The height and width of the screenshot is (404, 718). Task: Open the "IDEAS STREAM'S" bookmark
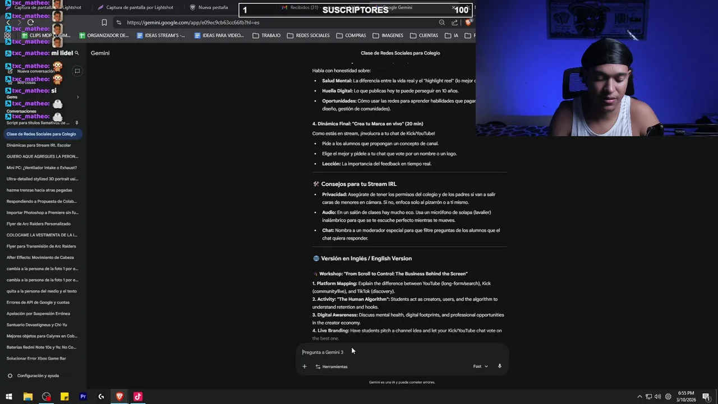coord(161,35)
